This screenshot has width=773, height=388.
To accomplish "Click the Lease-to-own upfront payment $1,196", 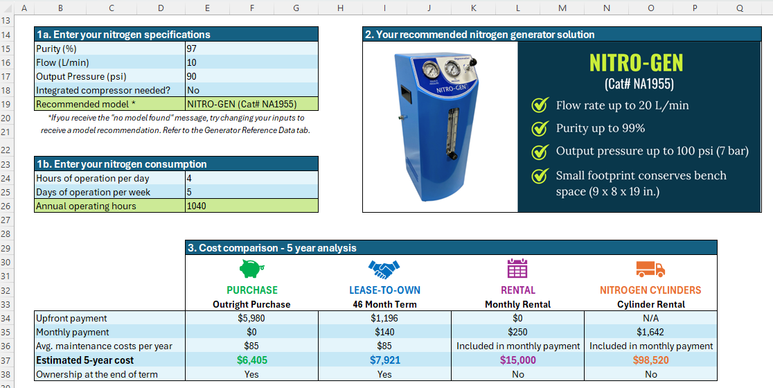I will [x=384, y=319].
